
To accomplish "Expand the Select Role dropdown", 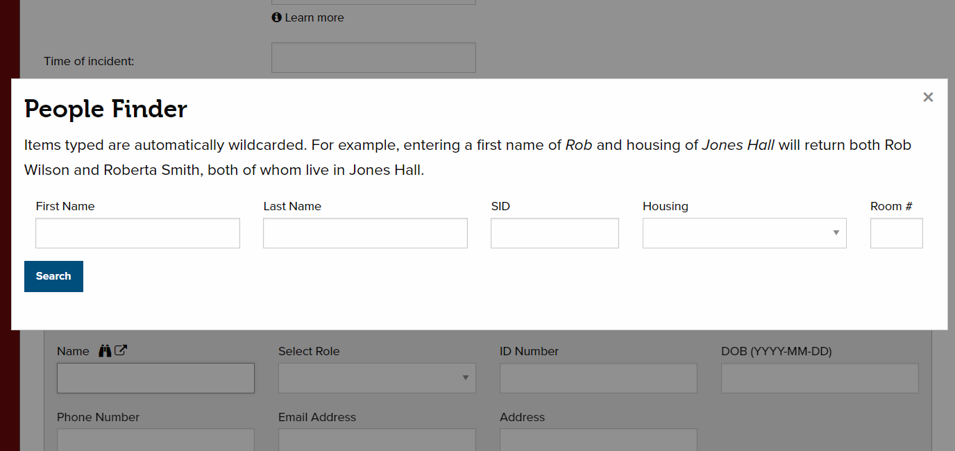I will (377, 378).
